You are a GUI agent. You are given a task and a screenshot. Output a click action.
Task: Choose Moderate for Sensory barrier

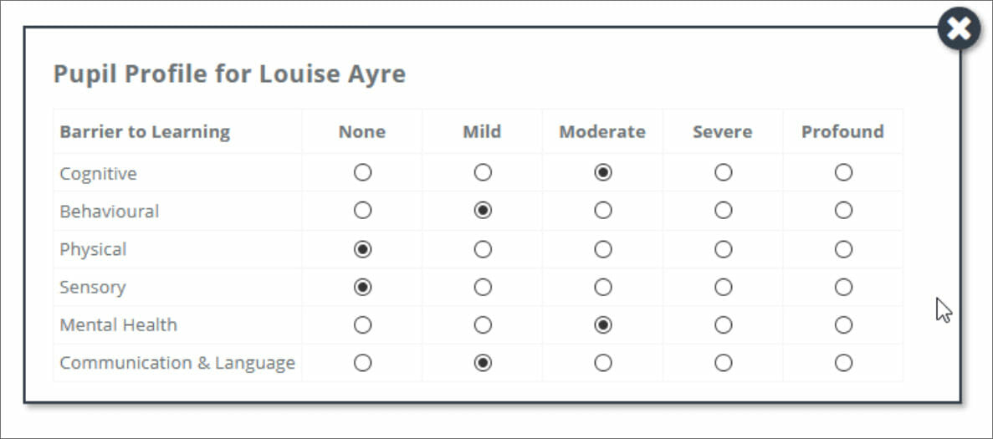coord(603,287)
